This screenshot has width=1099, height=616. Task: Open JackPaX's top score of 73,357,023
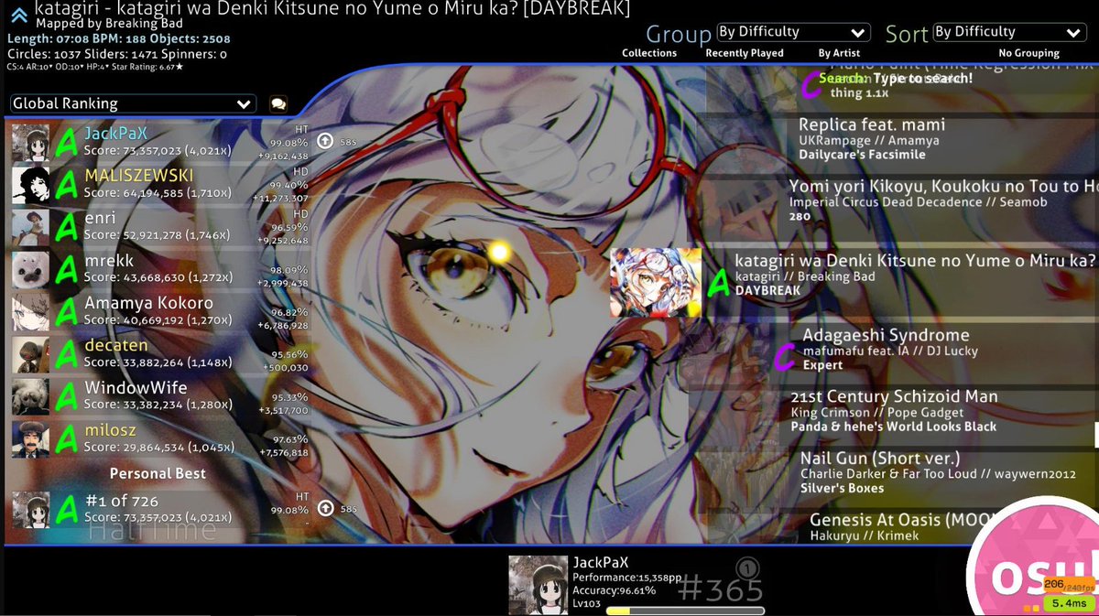tap(160, 144)
